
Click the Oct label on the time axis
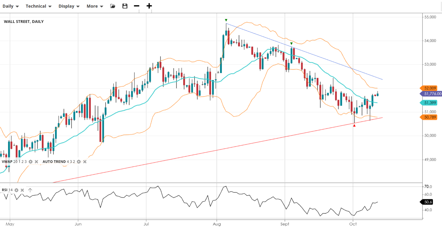tap(353, 224)
